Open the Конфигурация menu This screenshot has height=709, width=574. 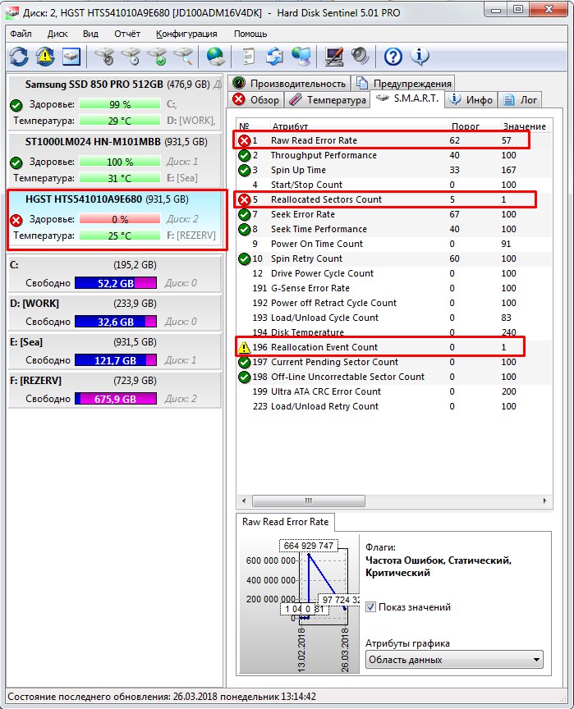[x=186, y=34]
